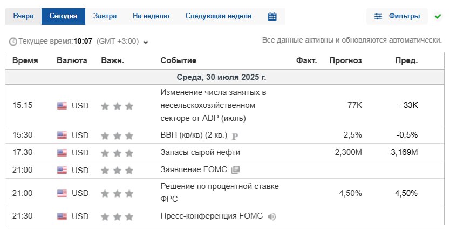Open the На неделю tab
This screenshot has width=450, height=231.
pyautogui.click(x=151, y=16)
